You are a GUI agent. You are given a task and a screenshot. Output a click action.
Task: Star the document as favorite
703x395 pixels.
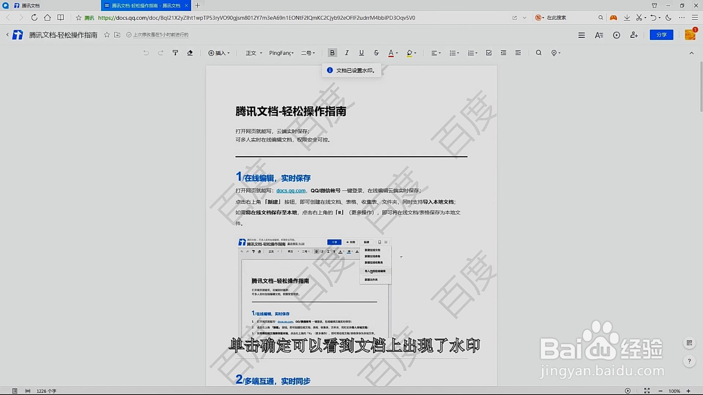(107, 35)
